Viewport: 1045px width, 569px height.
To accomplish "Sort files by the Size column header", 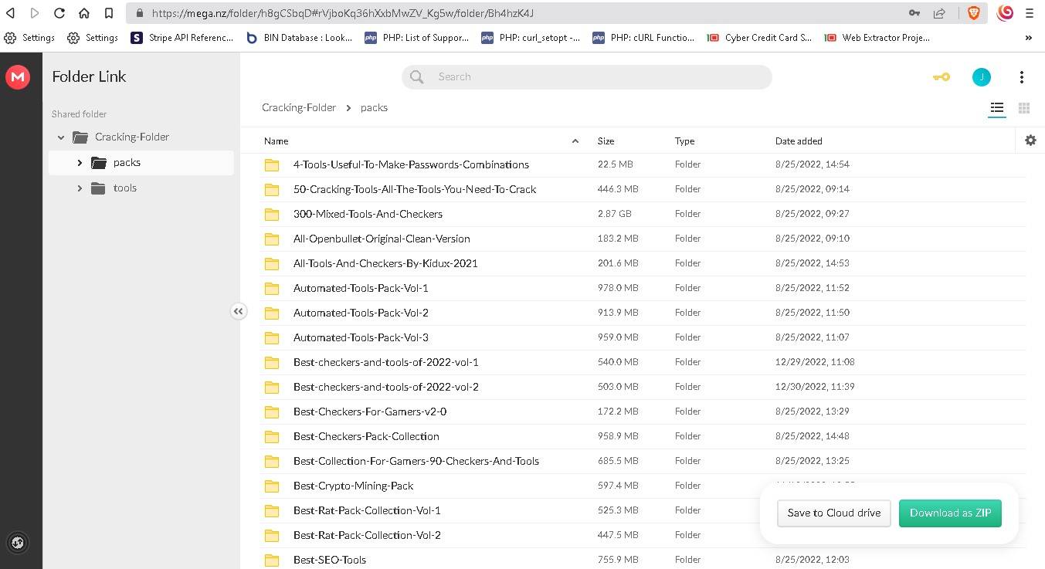I will 606,141.
